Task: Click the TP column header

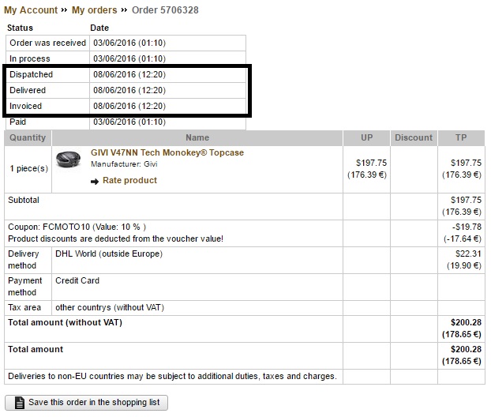Action: [461, 137]
